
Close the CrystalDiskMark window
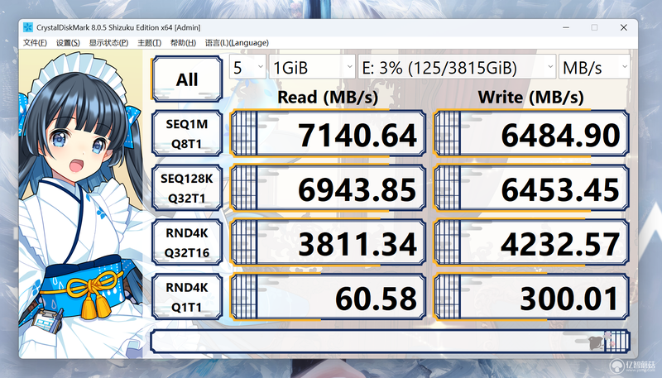624,27
